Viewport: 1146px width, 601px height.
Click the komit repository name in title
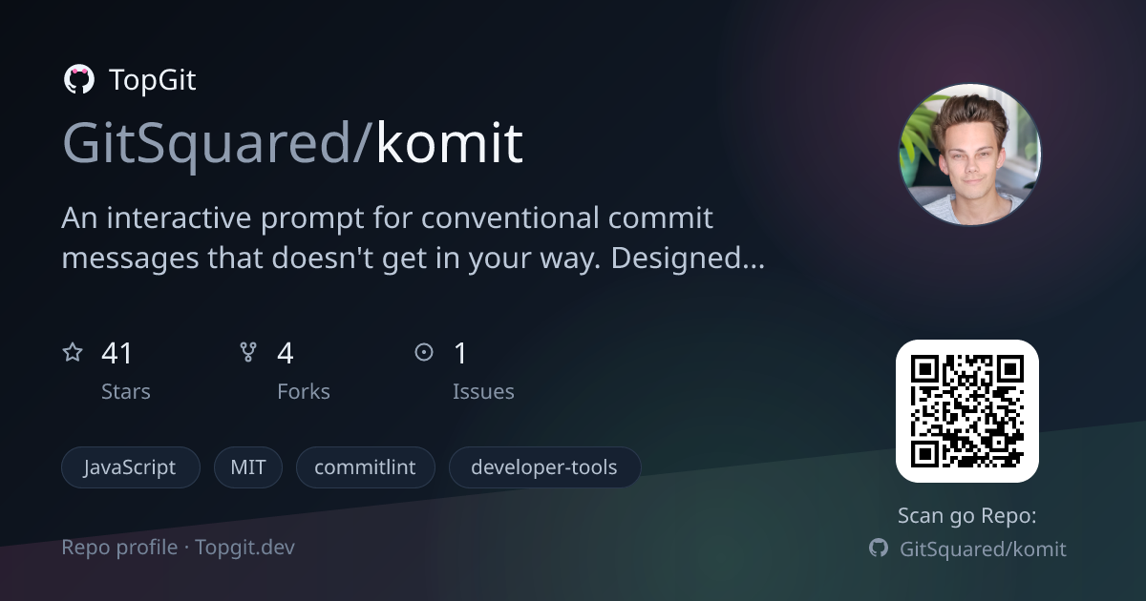pos(449,141)
